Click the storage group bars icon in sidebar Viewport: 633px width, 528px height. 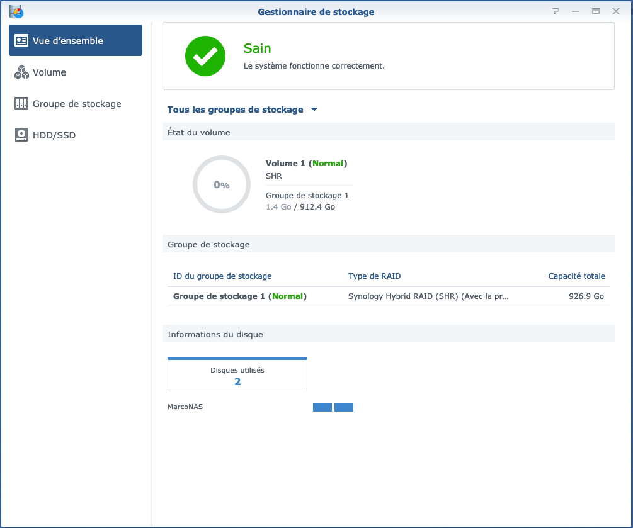click(x=21, y=104)
